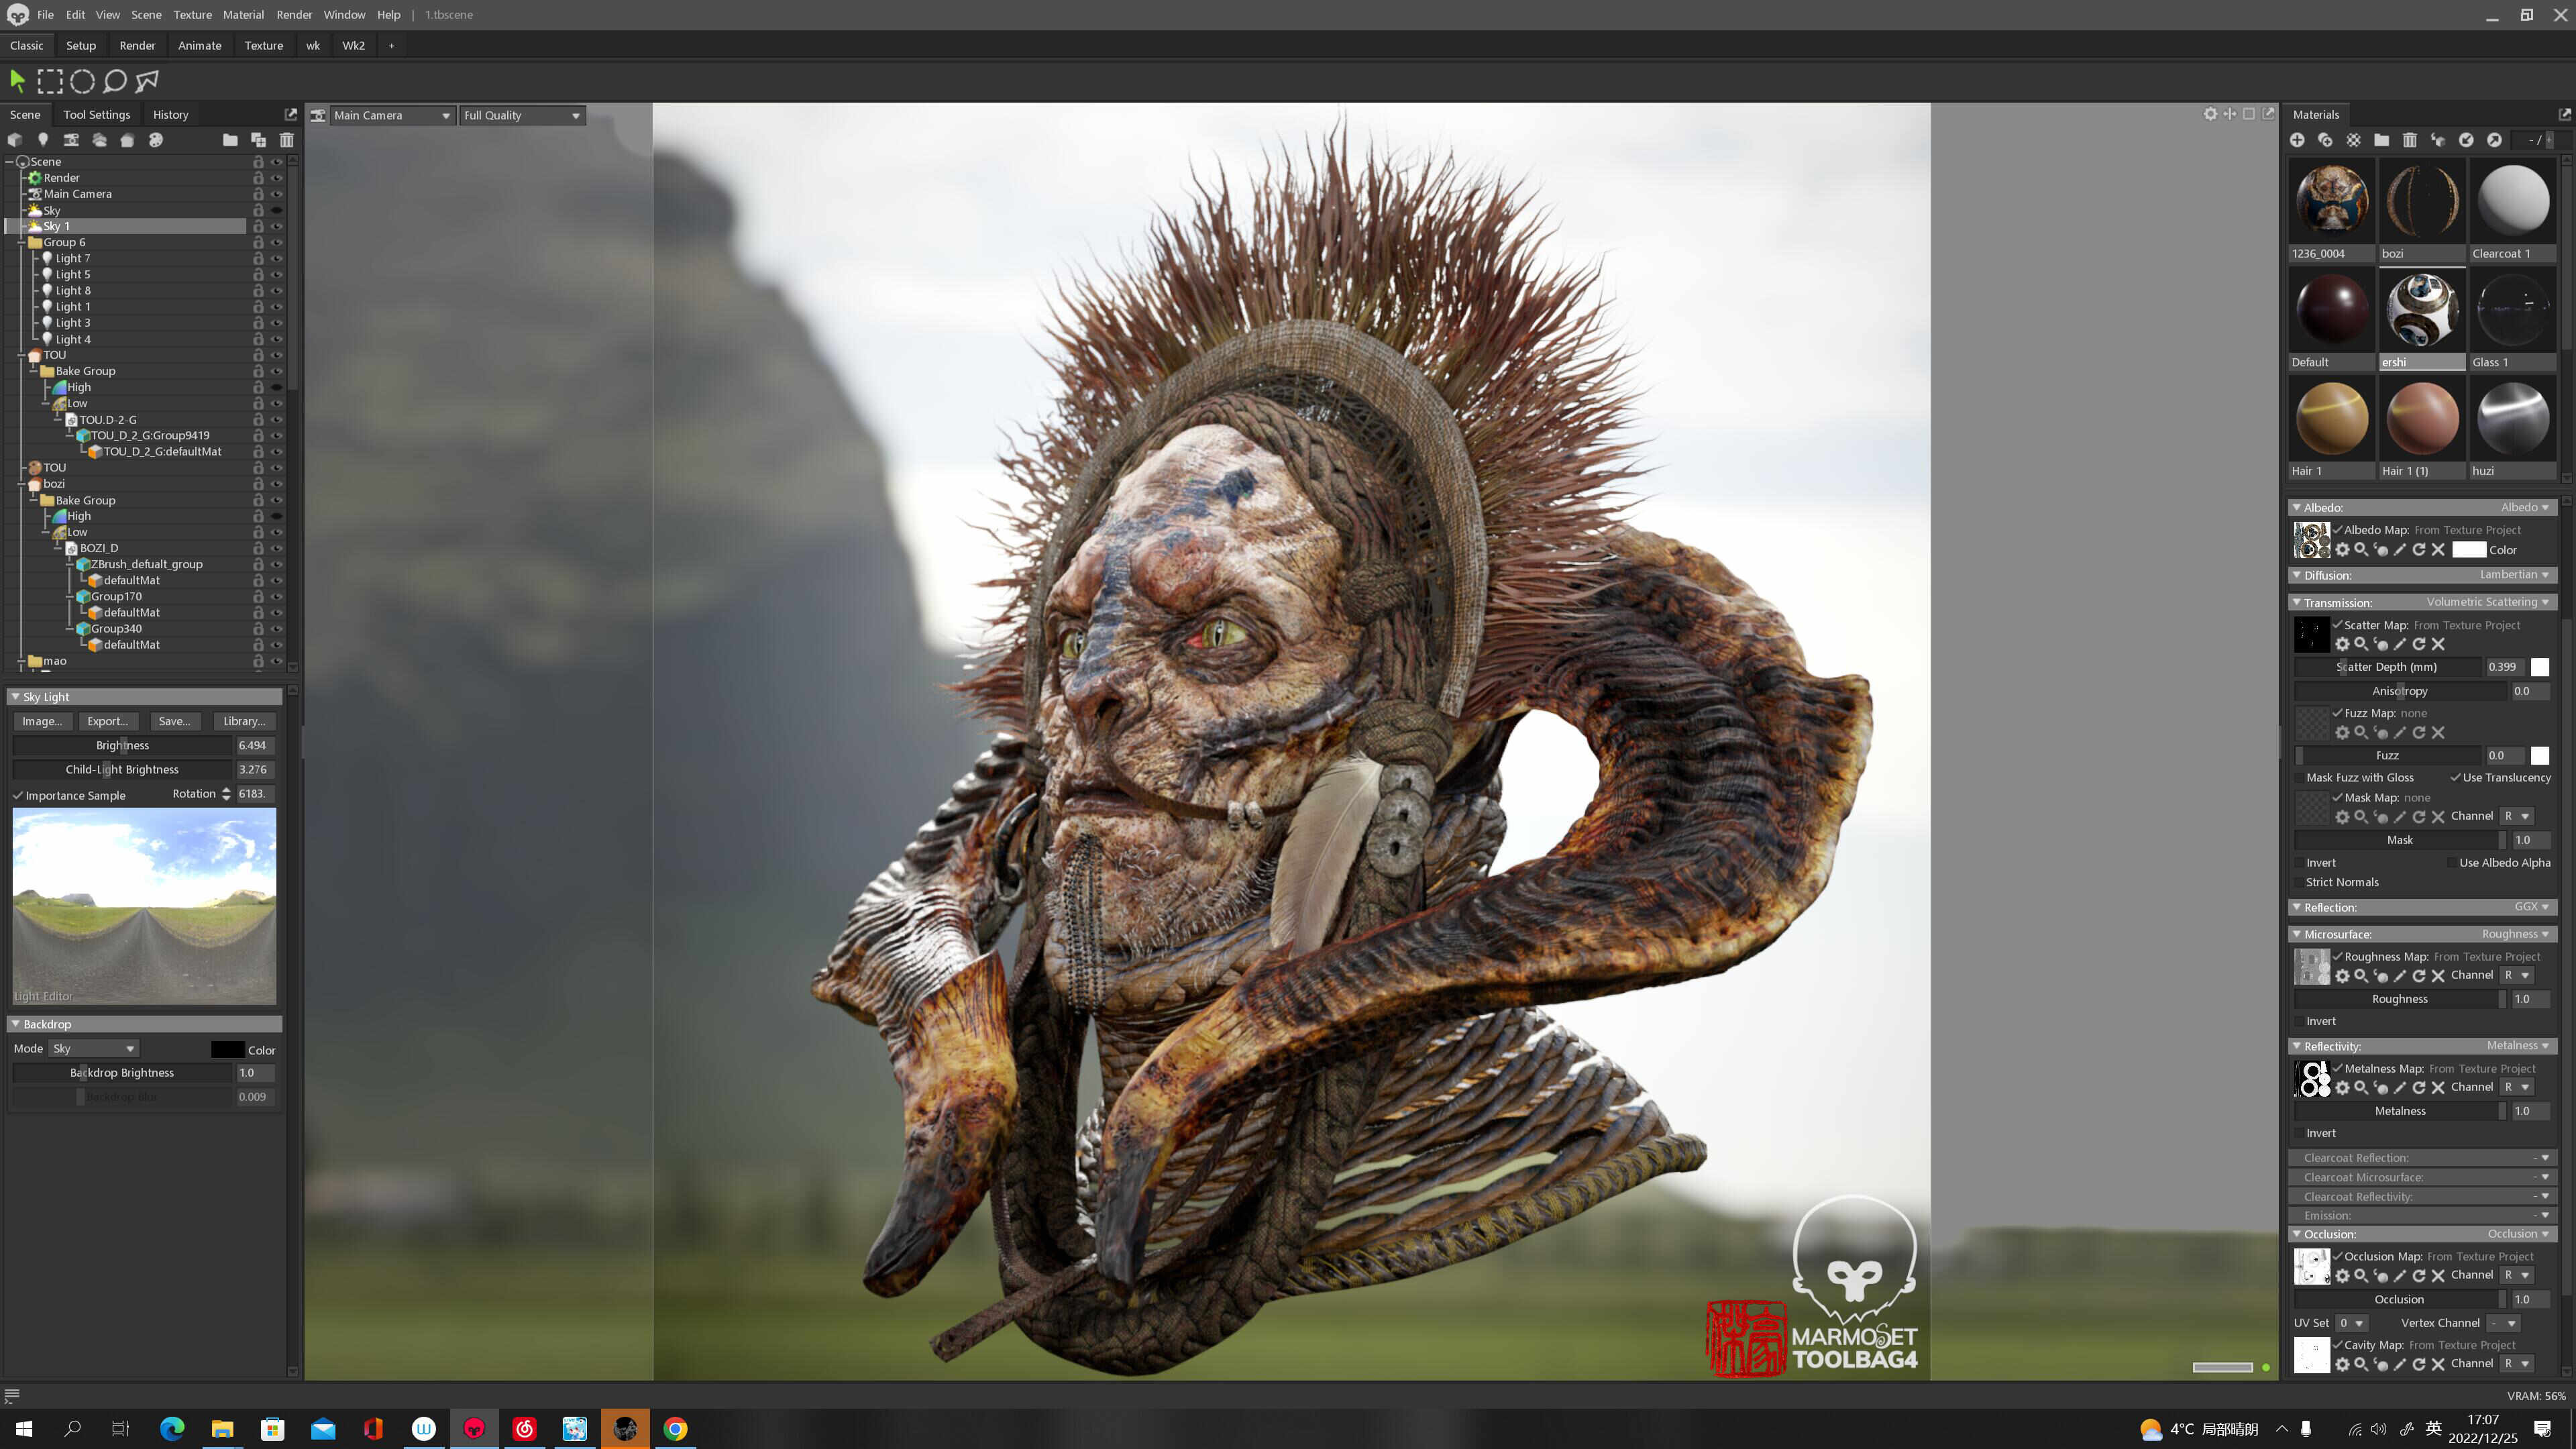2576x1449 pixels.
Task: Import a material with the inward arrow icon
Action: coord(2466,140)
